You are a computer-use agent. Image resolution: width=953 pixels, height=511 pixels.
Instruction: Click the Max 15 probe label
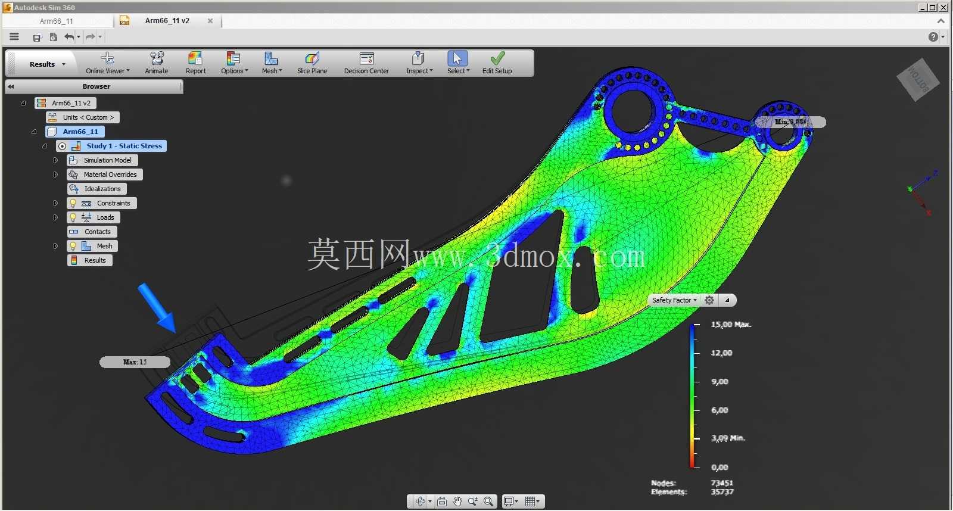click(x=135, y=362)
